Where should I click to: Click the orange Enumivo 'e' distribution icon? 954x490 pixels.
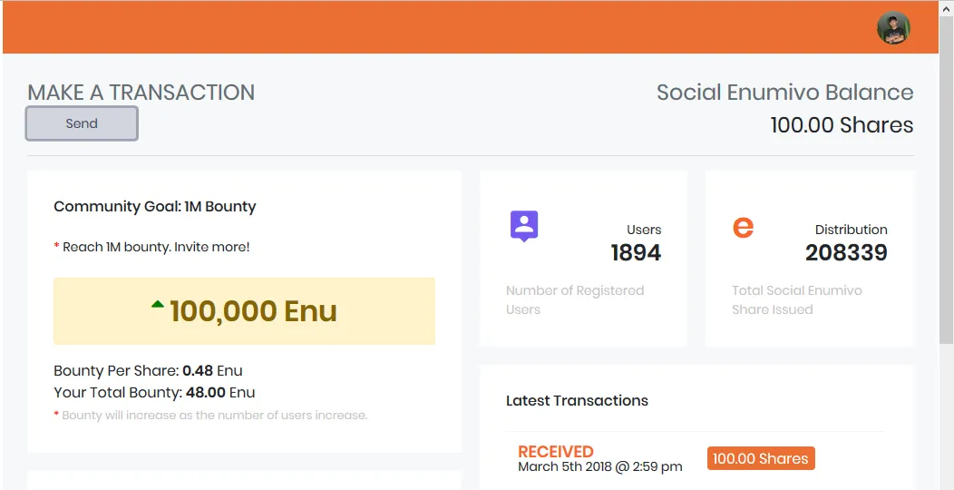pos(743,227)
